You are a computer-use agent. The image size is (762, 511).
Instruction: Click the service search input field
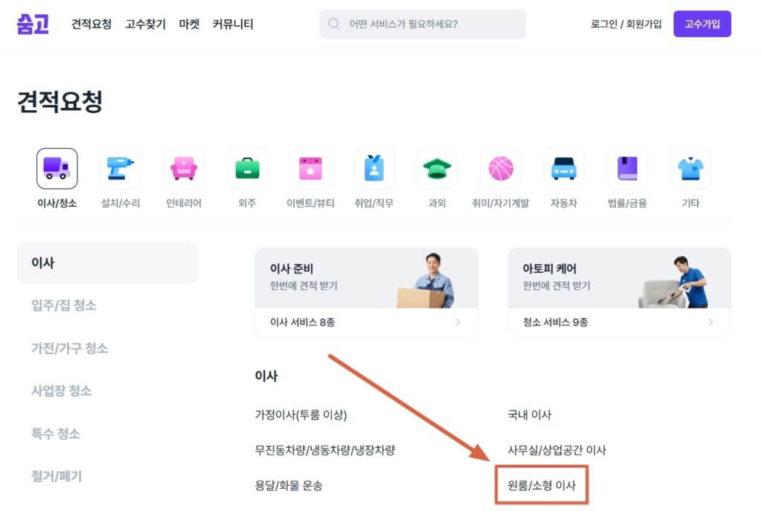pos(422,25)
